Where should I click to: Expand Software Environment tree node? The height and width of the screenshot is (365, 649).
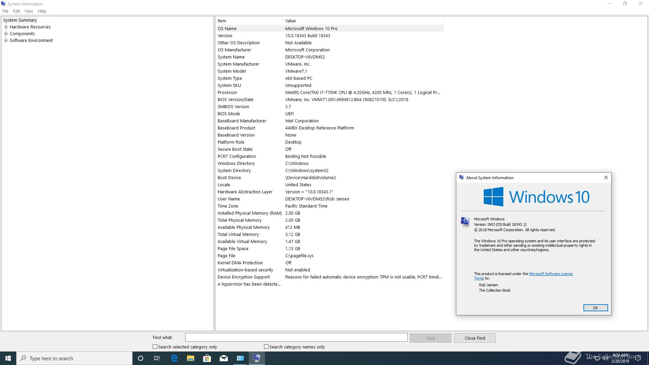point(6,41)
